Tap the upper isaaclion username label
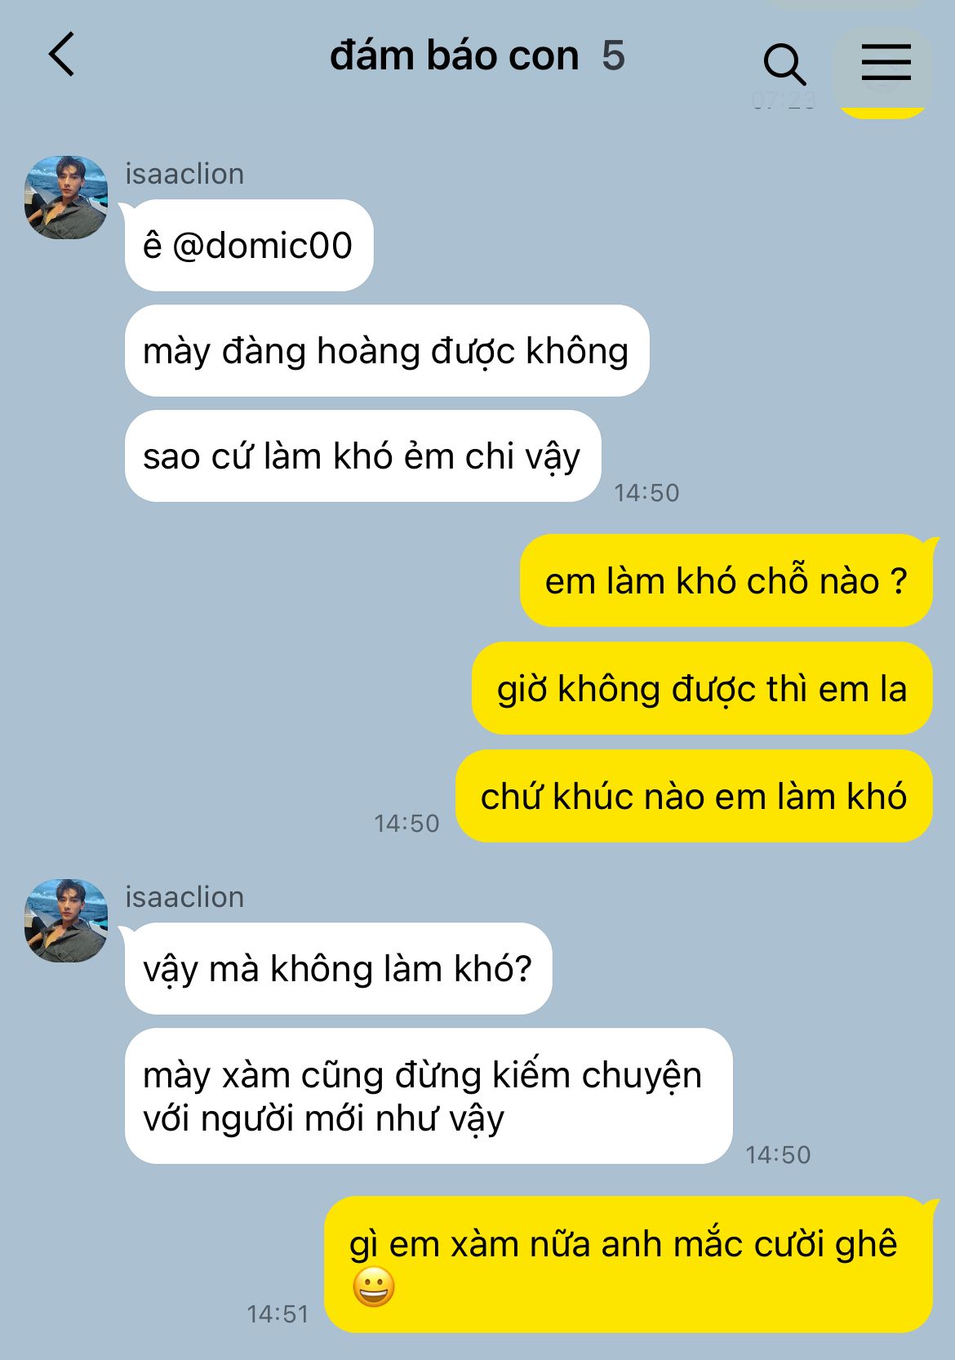 point(184,174)
